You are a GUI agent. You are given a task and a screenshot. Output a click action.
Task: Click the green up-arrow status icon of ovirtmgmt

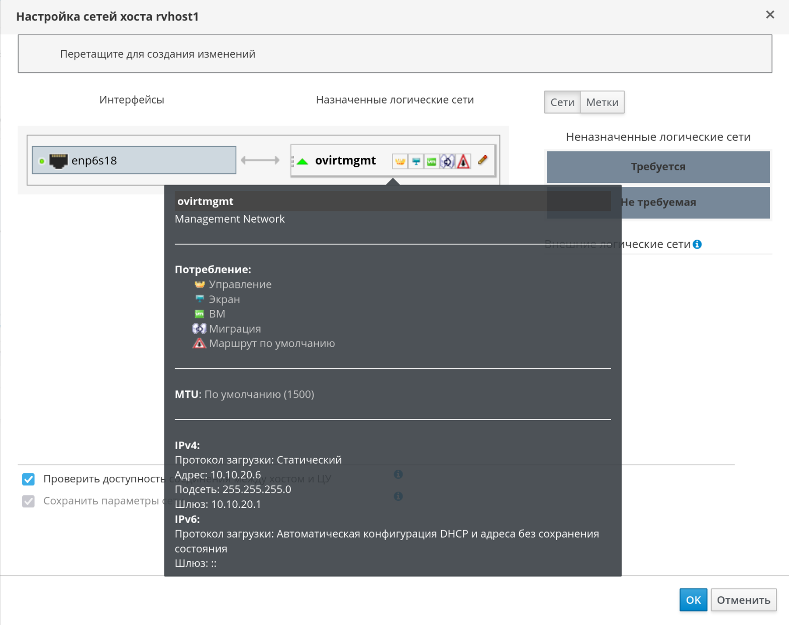(303, 161)
